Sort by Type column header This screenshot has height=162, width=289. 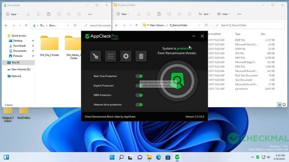pyautogui.click(x=238, y=34)
